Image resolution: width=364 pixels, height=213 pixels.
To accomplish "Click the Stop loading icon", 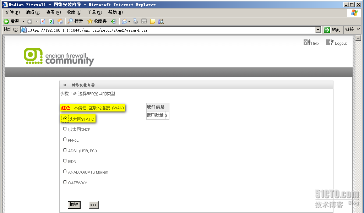I will point(43,21).
